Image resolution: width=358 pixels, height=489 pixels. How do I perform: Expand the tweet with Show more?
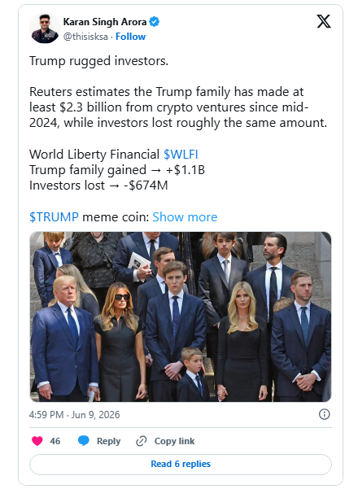click(x=185, y=216)
